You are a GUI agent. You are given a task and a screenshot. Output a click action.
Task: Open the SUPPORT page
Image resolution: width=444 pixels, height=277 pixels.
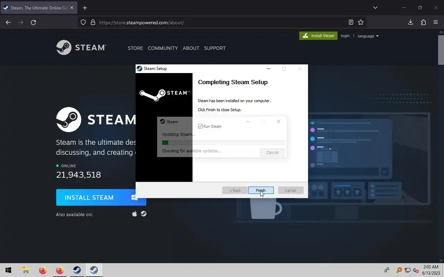(215, 48)
